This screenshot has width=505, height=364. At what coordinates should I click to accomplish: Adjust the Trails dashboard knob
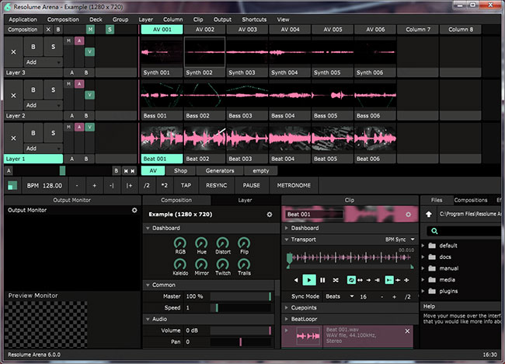(x=244, y=264)
